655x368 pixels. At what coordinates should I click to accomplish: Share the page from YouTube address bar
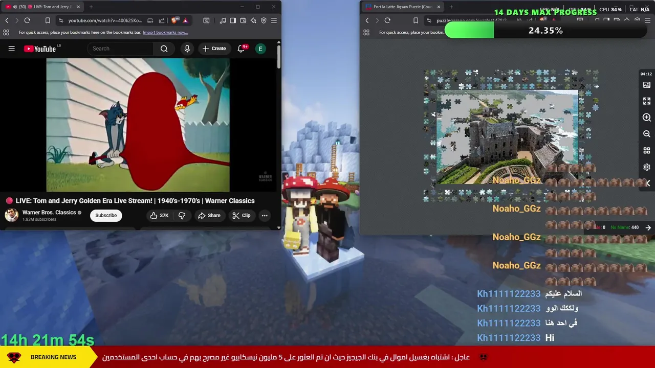[x=162, y=20]
